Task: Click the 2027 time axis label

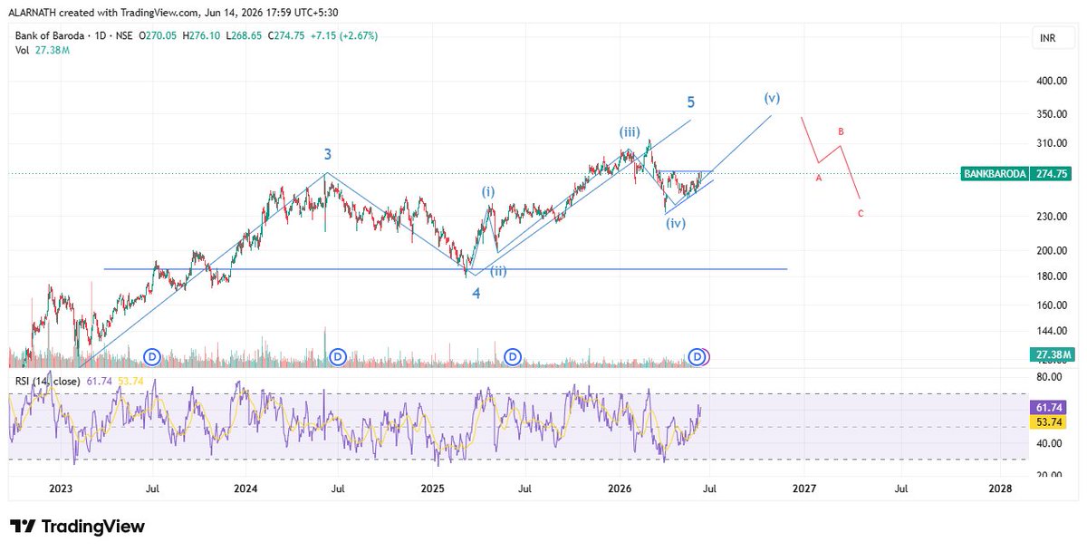Action: click(803, 489)
